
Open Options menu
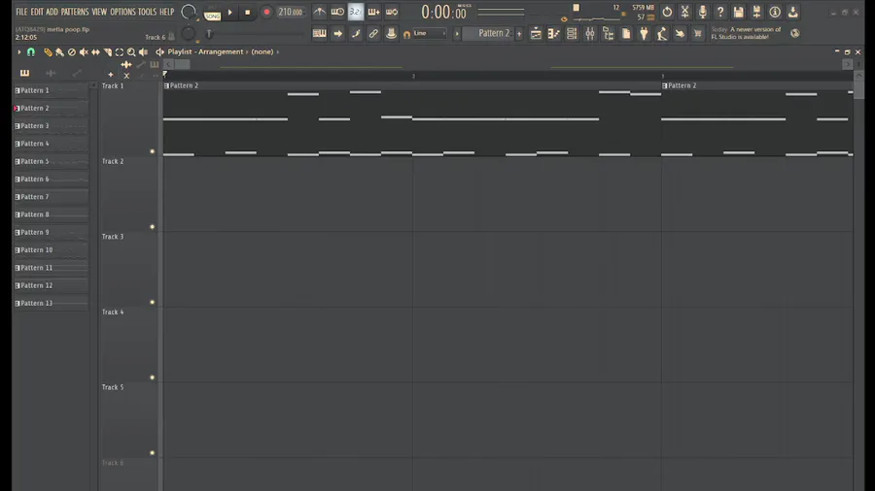(x=122, y=12)
